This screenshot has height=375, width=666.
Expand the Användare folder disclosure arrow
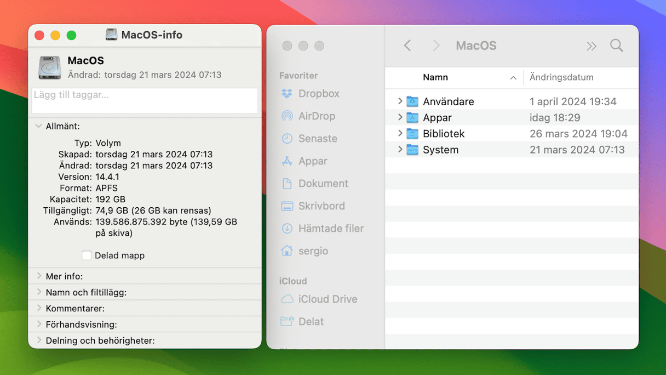(400, 101)
